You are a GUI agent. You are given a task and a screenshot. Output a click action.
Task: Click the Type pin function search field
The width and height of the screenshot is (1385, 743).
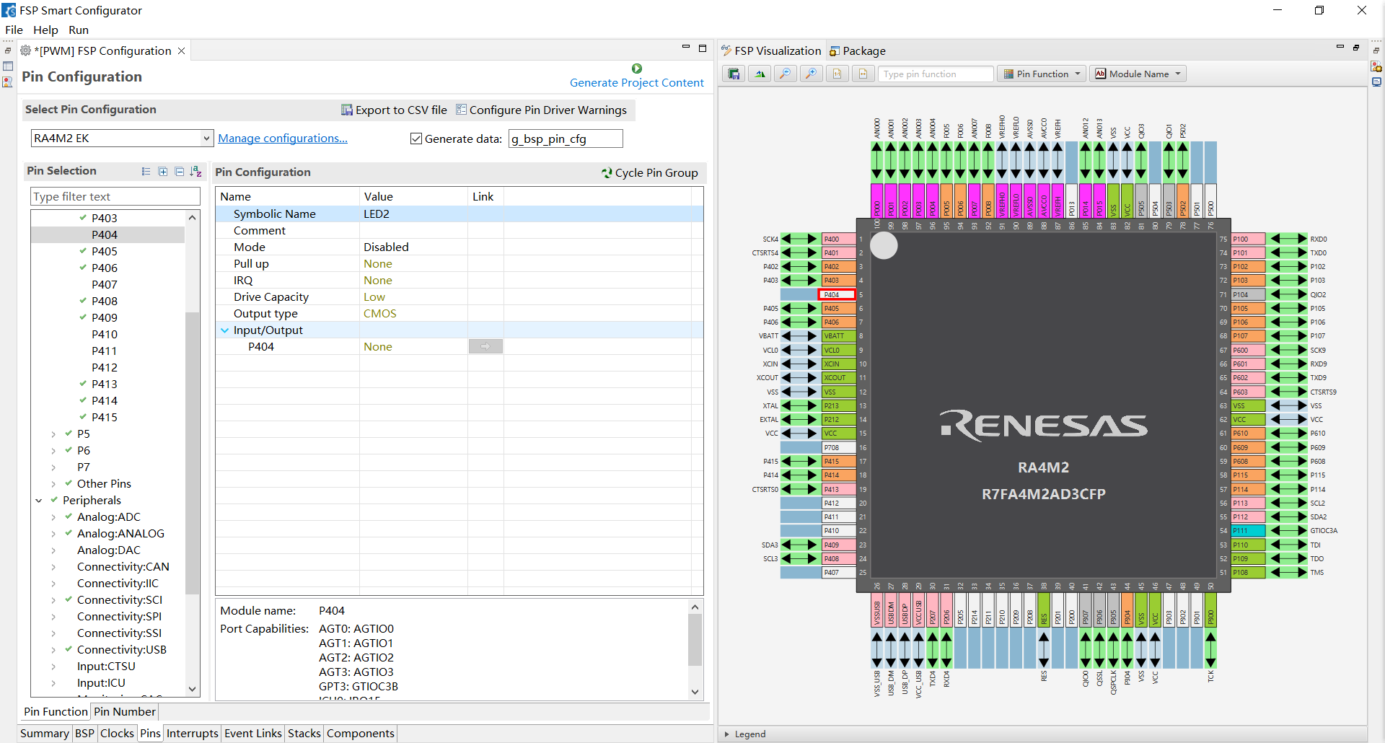coord(936,74)
